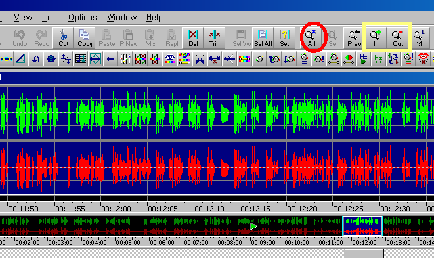The width and height of the screenshot is (434, 258).
Task: Apply Fade Out knob with down arrow
Action: pos(289,59)
